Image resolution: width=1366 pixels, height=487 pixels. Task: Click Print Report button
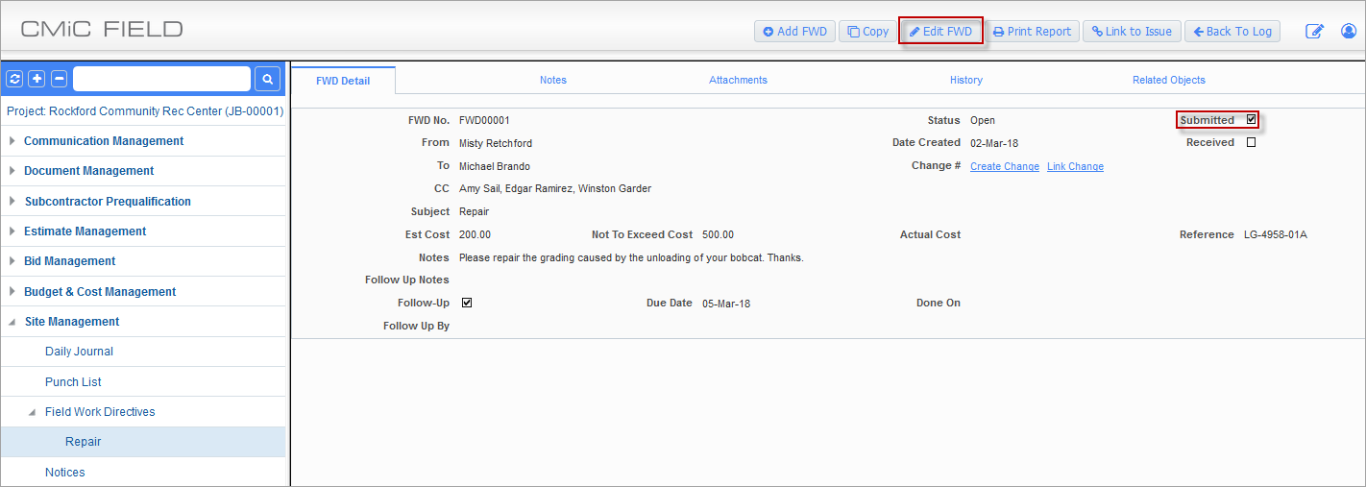point(1032,32)
